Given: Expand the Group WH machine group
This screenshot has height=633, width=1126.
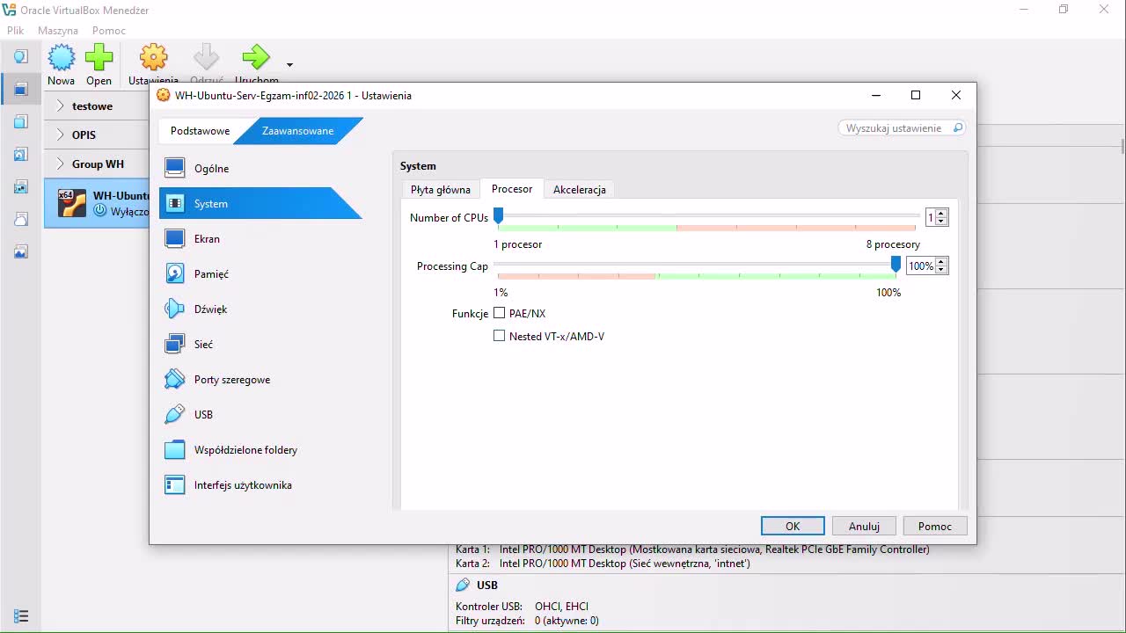Looking at the screenshot, I should coord(60,164).
